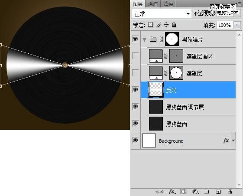Viewport: 243px width, 196px height.
Task: Select Background layer thumbnail
Action: click(x=149, y=140)
